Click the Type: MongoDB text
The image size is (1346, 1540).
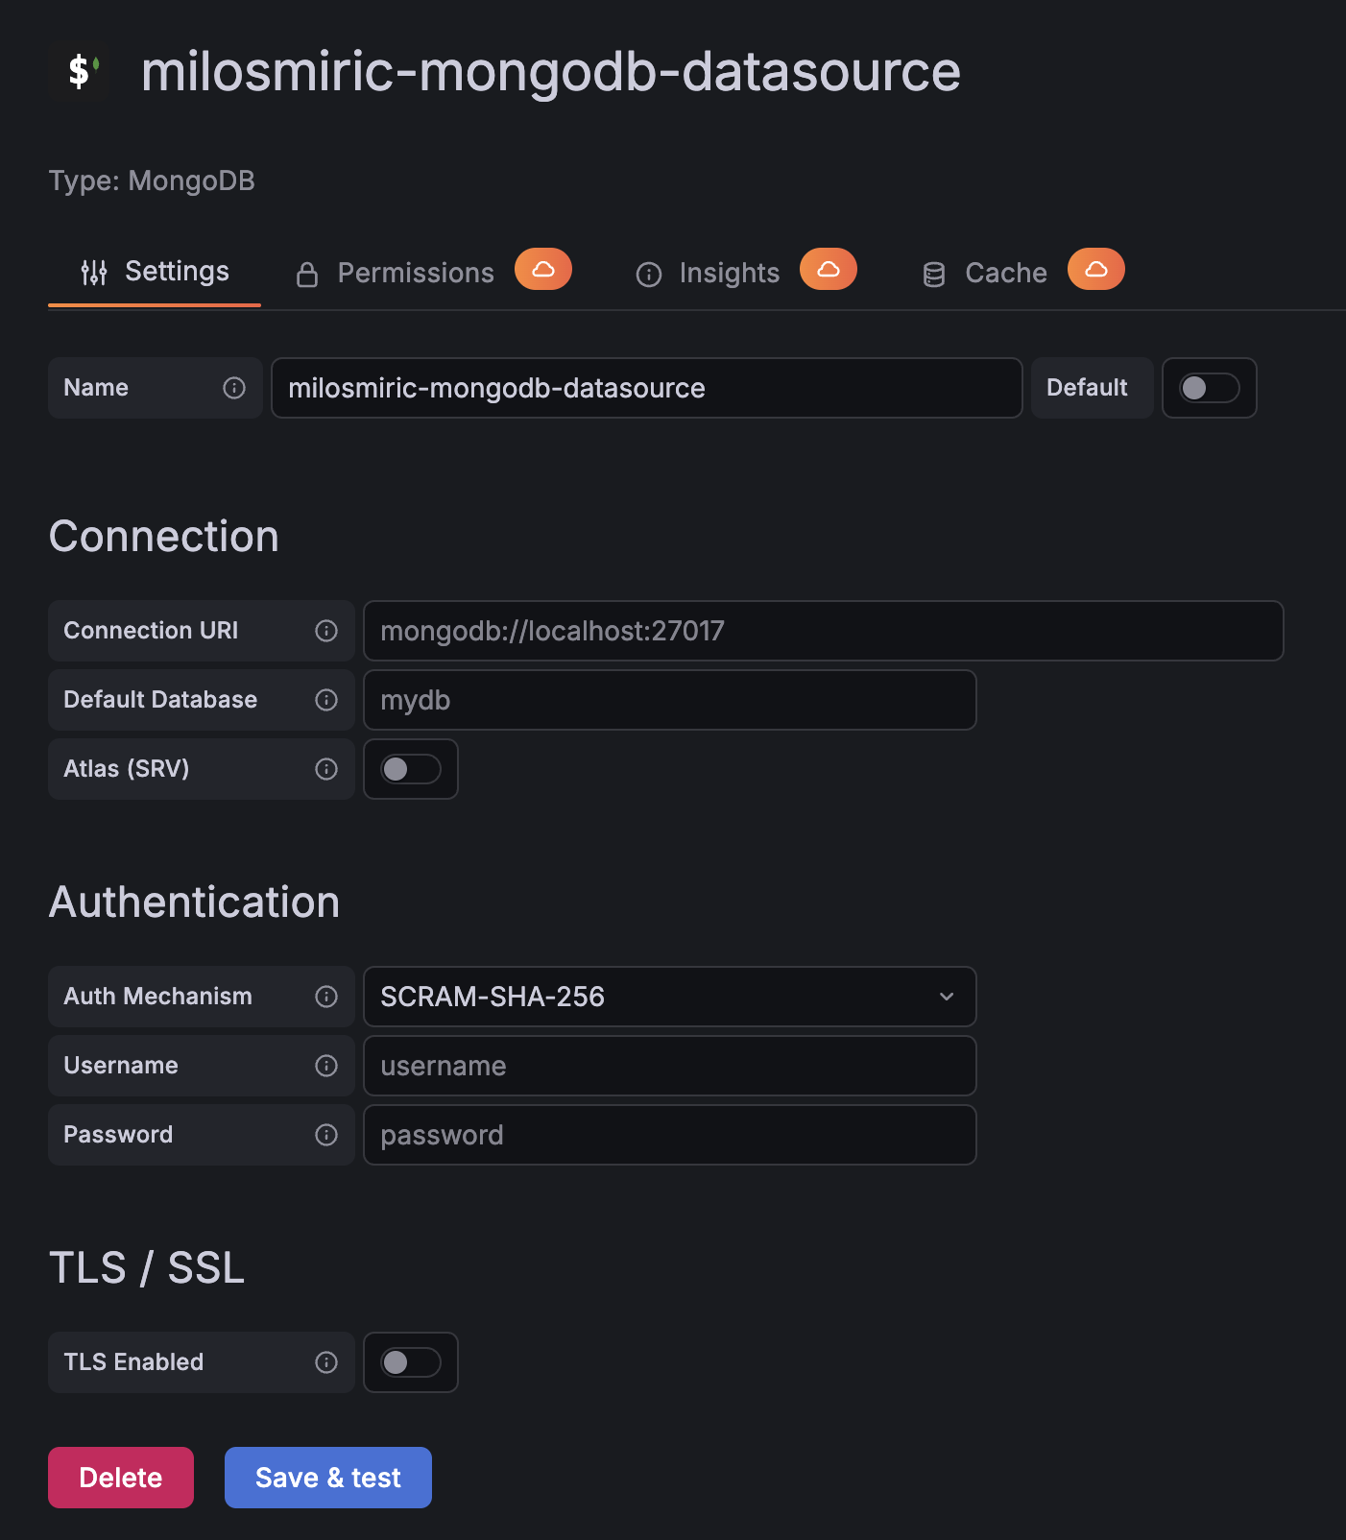pos(152,181)
